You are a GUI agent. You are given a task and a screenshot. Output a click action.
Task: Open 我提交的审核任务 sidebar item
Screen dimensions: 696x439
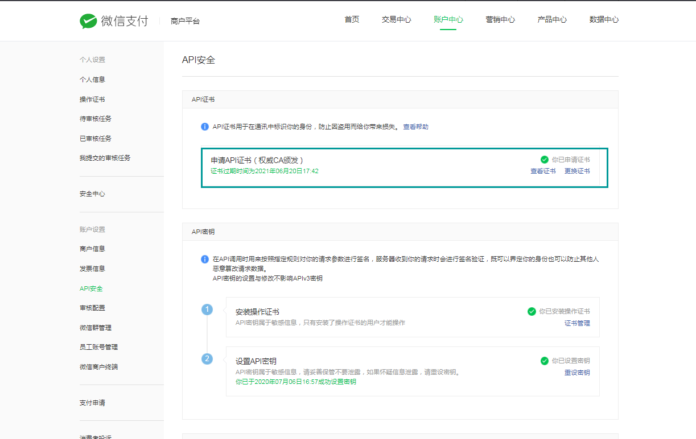[105, 158]
